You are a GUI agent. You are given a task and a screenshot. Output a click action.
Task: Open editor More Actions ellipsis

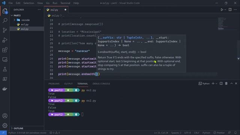pyautogui.click(x=235, y=10)
